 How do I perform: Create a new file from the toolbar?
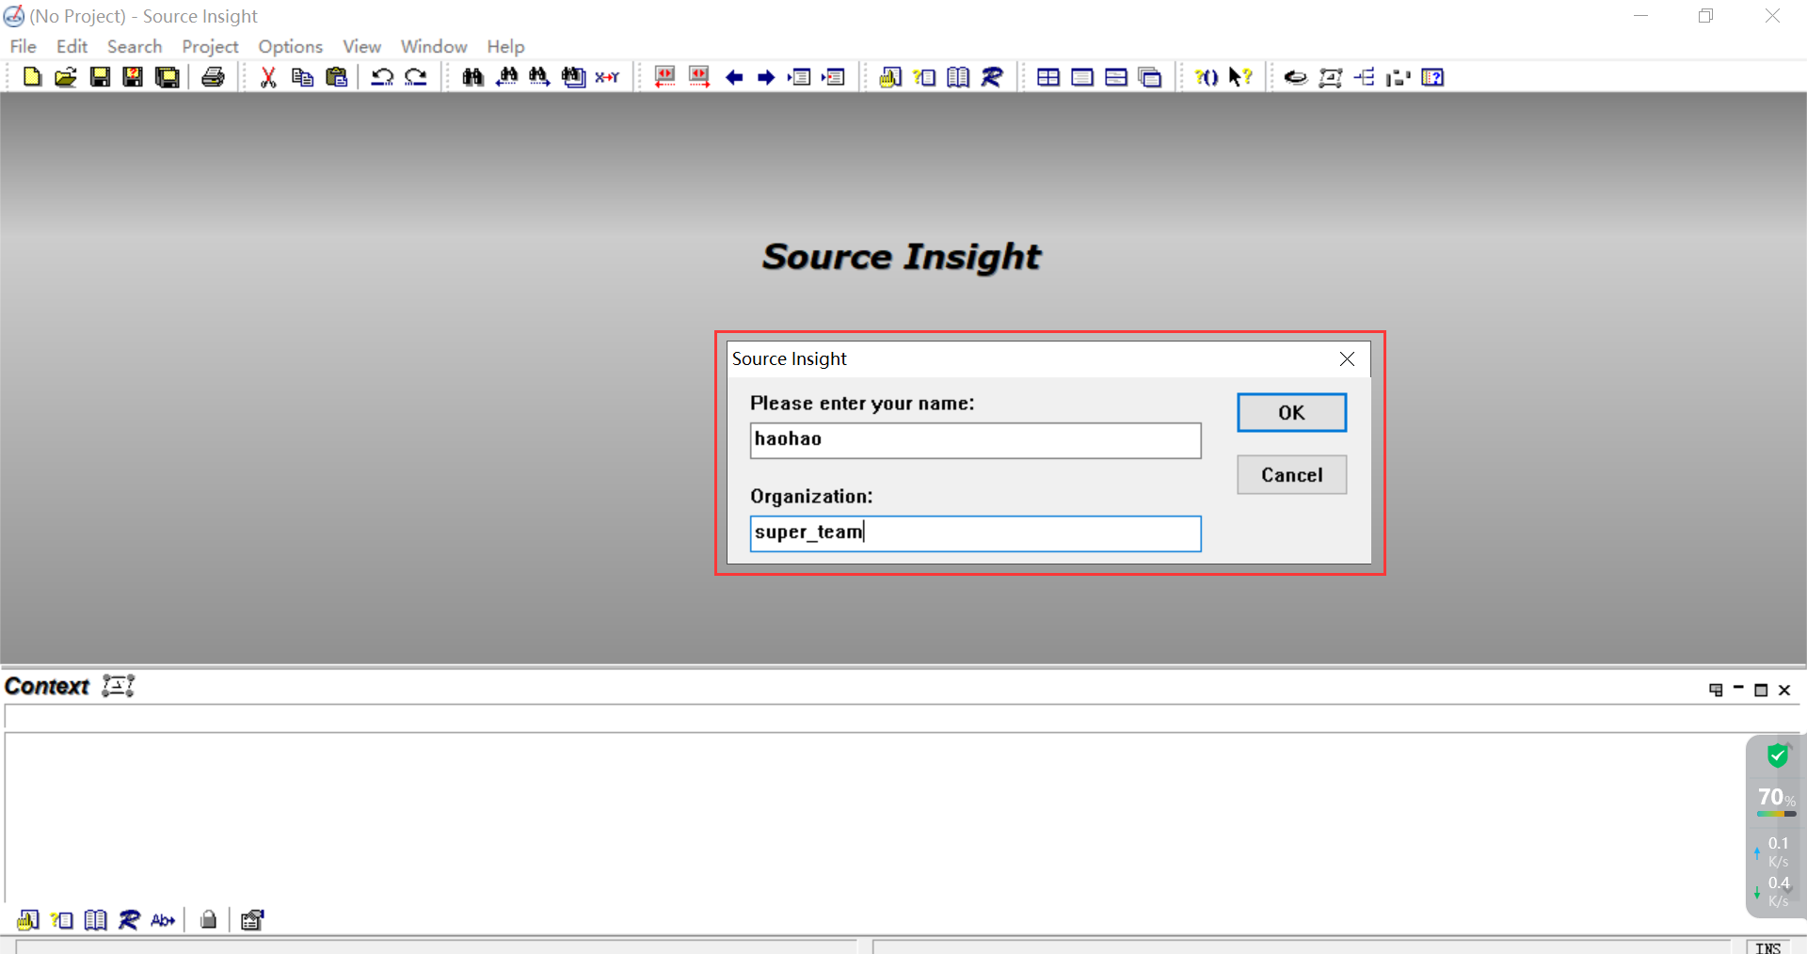(32, 77)
